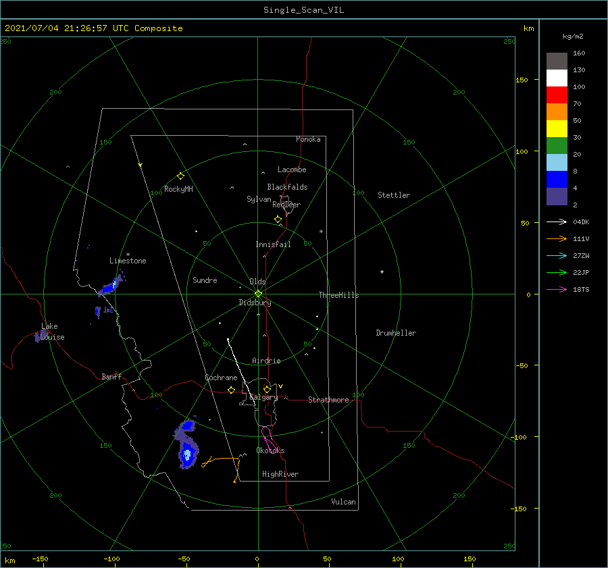The image size is (608, 568).
Task: Click the magenta 18TS storm track near Okotoks
Action: (x=270, y=440)
